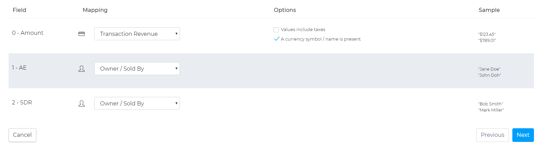Proceed with the blue Next button
This screenshot has height=146, width=536.
(x=523, y=135)
